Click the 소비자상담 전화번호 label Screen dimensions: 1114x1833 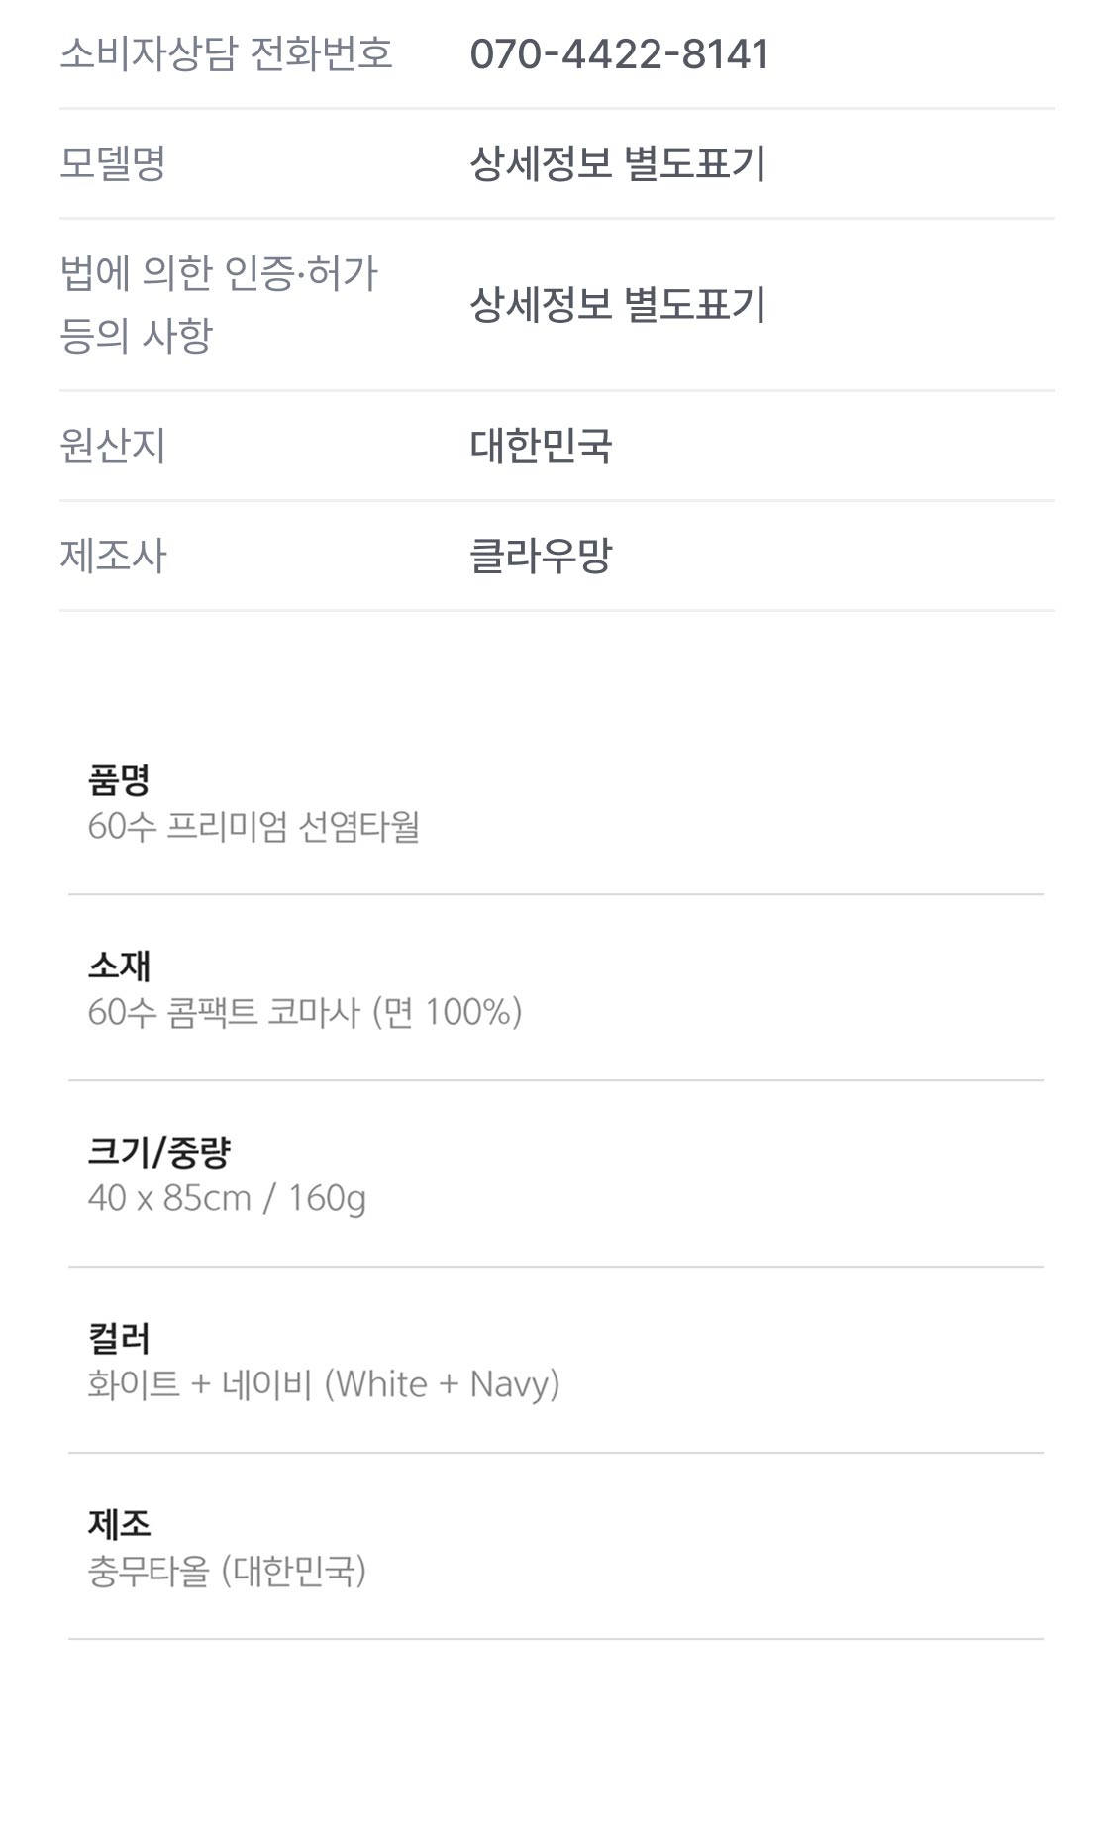226,53
